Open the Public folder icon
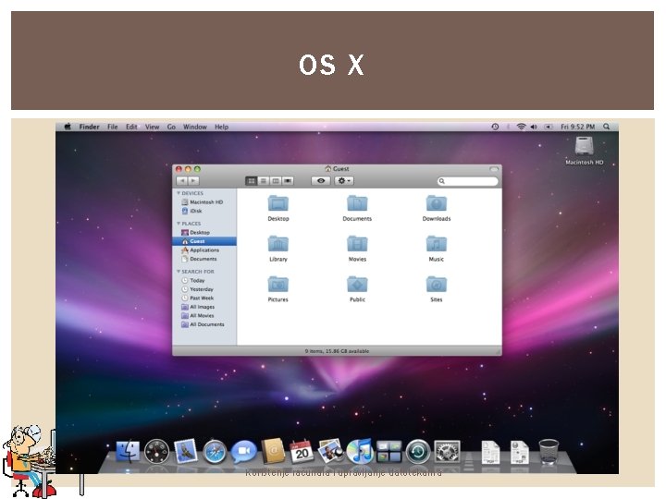The width and height of the screenshot is (666, 499). tap(357, 285)
